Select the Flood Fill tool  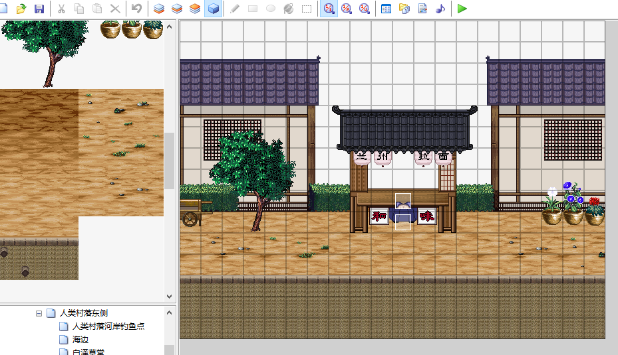click(289, 8)
